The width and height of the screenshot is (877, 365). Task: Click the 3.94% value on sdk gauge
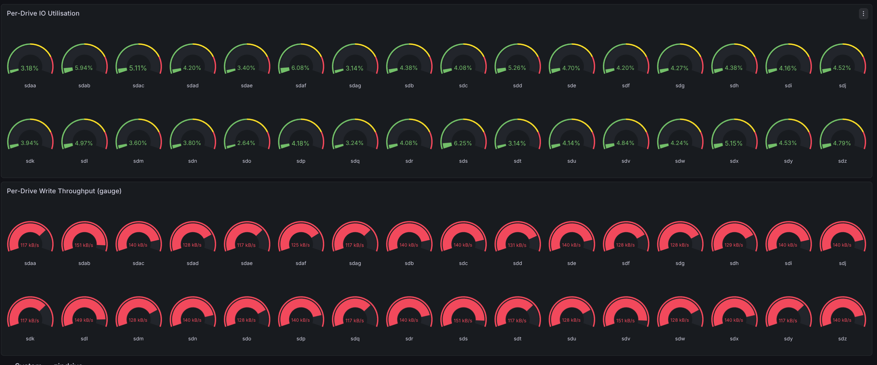tap(30, 143)
